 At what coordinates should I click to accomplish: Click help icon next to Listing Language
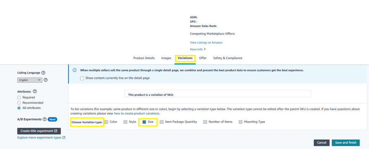point(43,73)
